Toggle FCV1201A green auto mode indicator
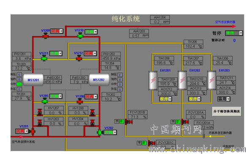 178,122
